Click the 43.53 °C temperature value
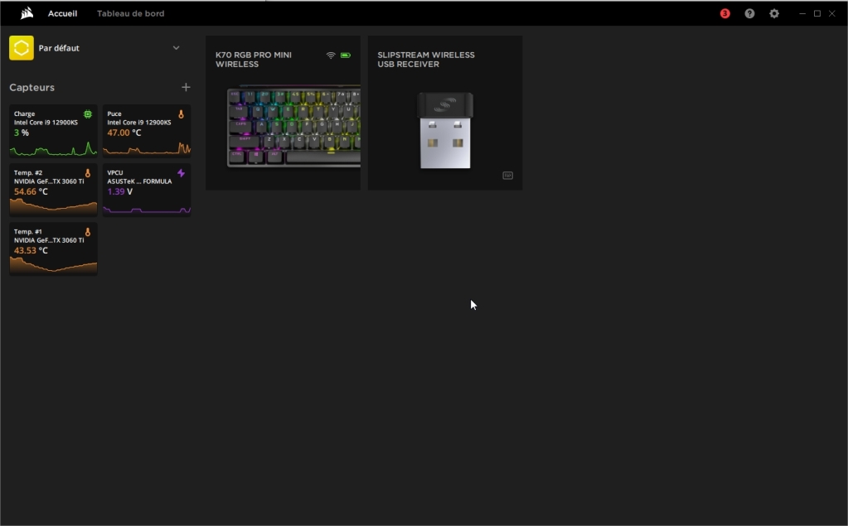 31,250
